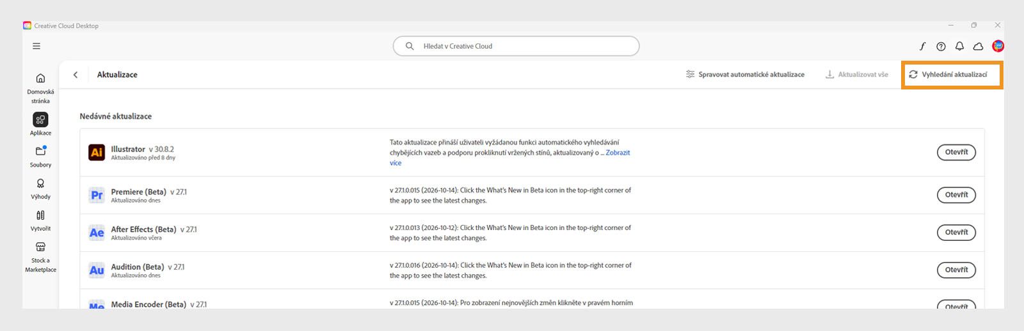The width and height of the screenshot is (1024, 331).
Task: Open Stock a Marketplace in sidebar
Action: click(x=40, y=257)
